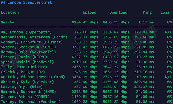Click 'Greece, Athens (GRNET)' row label

[25, 97]
